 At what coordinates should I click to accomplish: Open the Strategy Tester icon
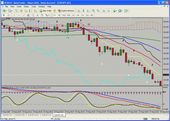coord(35,11)
